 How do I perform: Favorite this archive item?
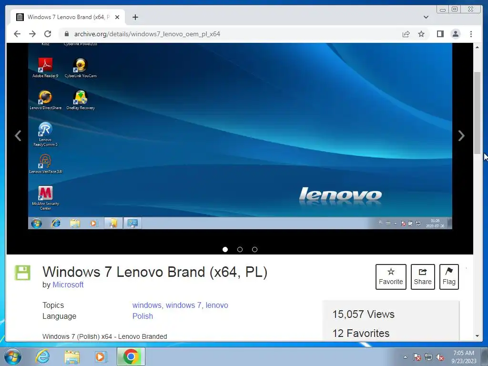pyautogui.click(x=391, y=277)
